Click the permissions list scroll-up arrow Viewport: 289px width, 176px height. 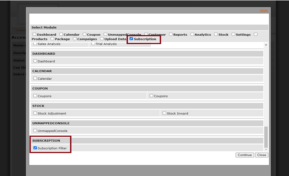tap(266, 45)
